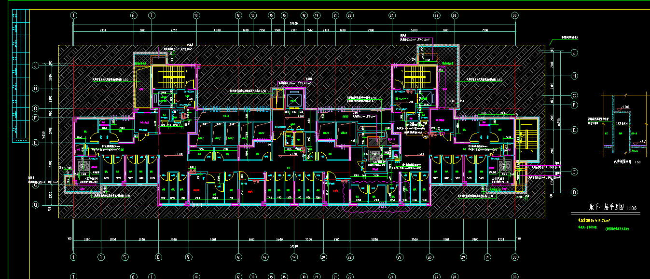Select top grid bubble number 10
Image resolution: width=650 pixels, height=279 pixels.
pos(196,15)
